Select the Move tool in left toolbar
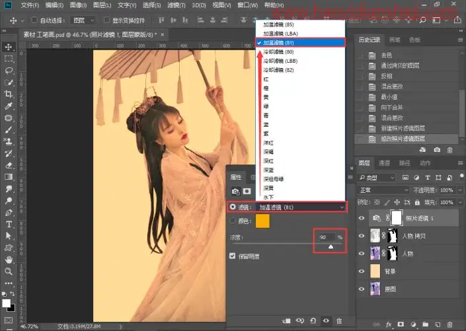Image resolution: width=466 pixels, height=331 pixels. [9, 47]
